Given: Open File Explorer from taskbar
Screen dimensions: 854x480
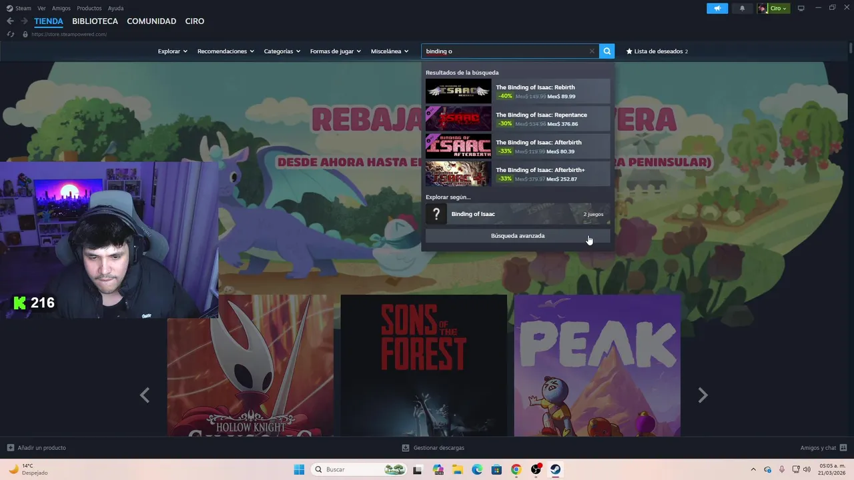Looking at the screenshot, I should point(458,469).
